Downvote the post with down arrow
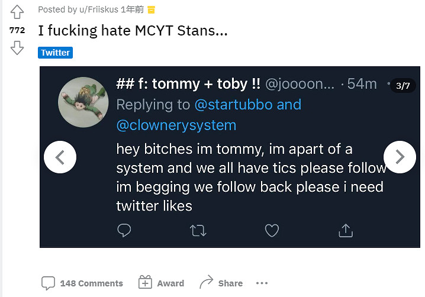The height and width of the screenshot is (297, 425). 17,48
